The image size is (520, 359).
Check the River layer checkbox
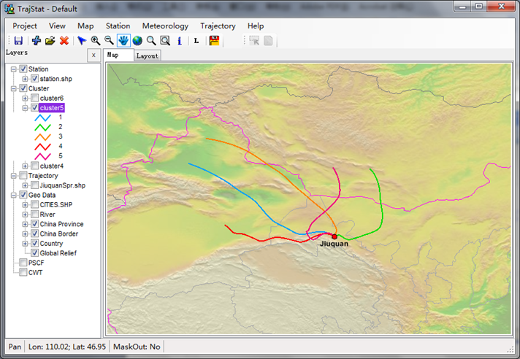click(x=34, y=215)
